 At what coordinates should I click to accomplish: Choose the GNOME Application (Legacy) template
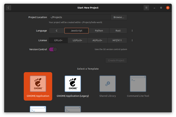[73, 86]
